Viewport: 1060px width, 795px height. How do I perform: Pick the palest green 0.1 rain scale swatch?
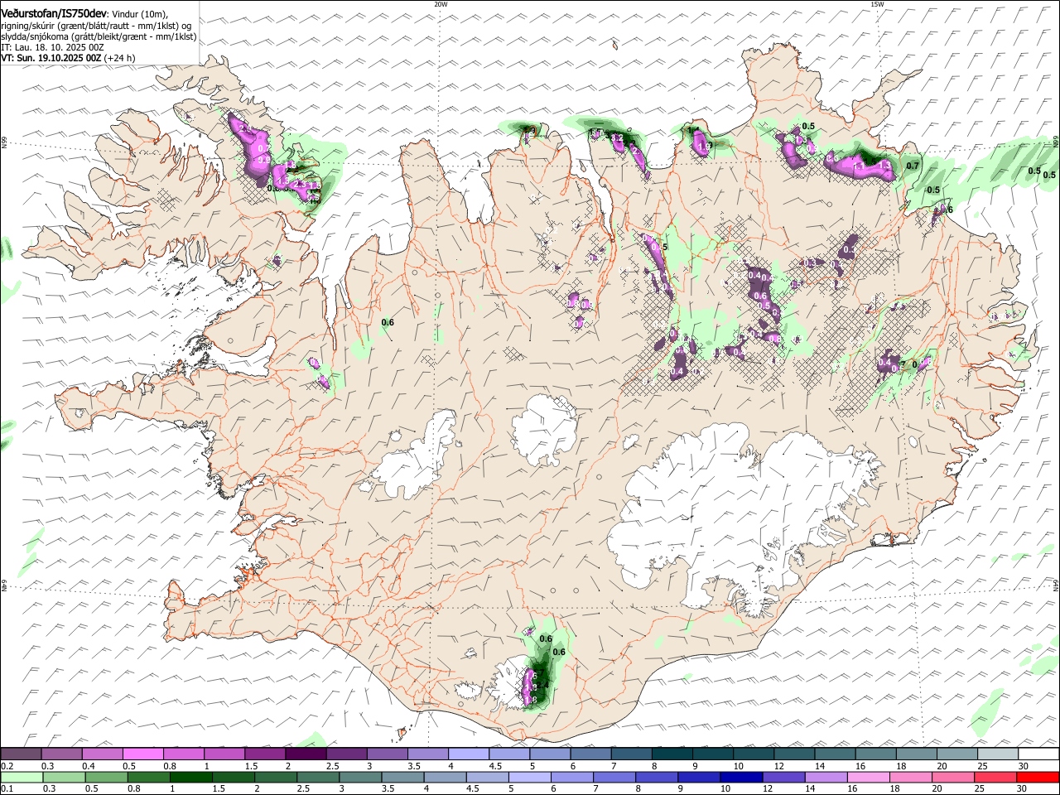click(x=21, y=778)
